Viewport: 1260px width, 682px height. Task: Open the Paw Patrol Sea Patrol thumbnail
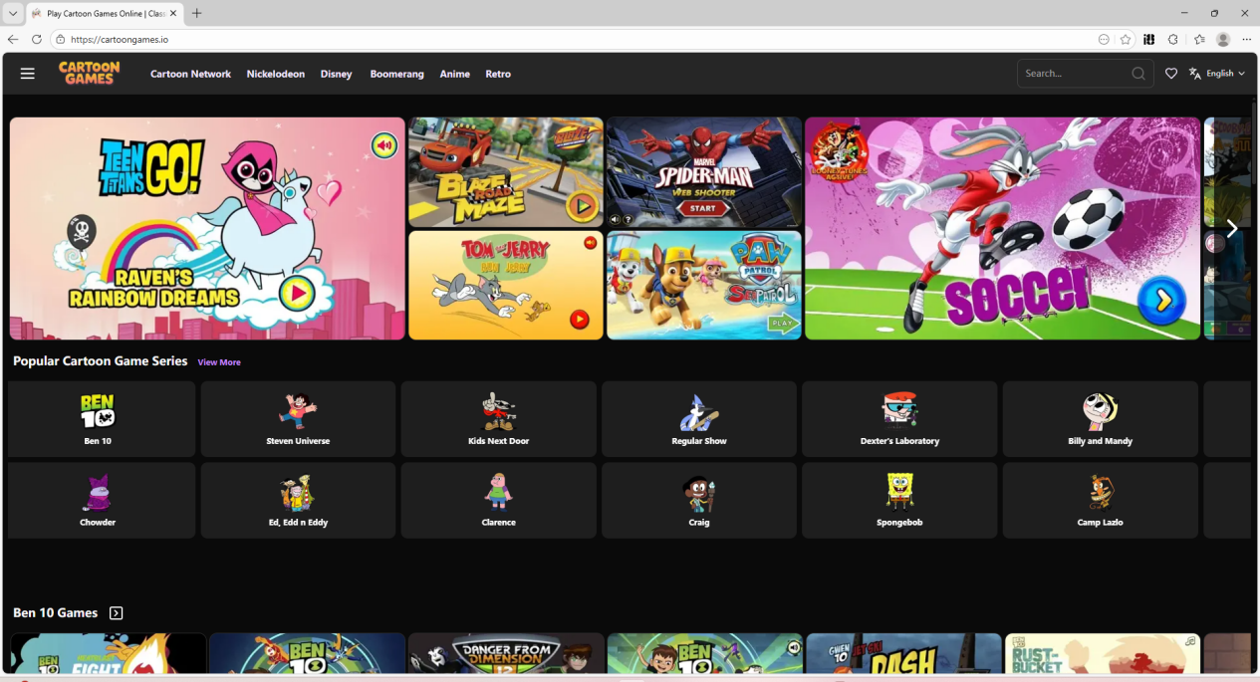(704, 286)
